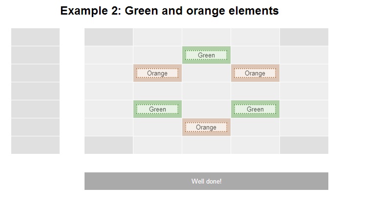Click the empty cell directly below the bottom Orange element
The height and width of the screenshot is (205, 386).
pyautogui.click(x=206, y=145)
